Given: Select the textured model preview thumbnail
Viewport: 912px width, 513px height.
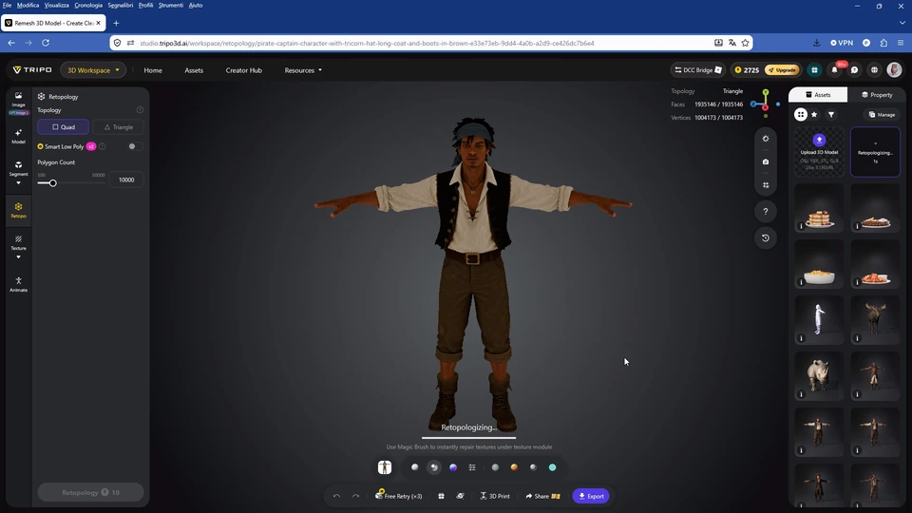Looking at the screenshot, I should [x=385, y=467].
